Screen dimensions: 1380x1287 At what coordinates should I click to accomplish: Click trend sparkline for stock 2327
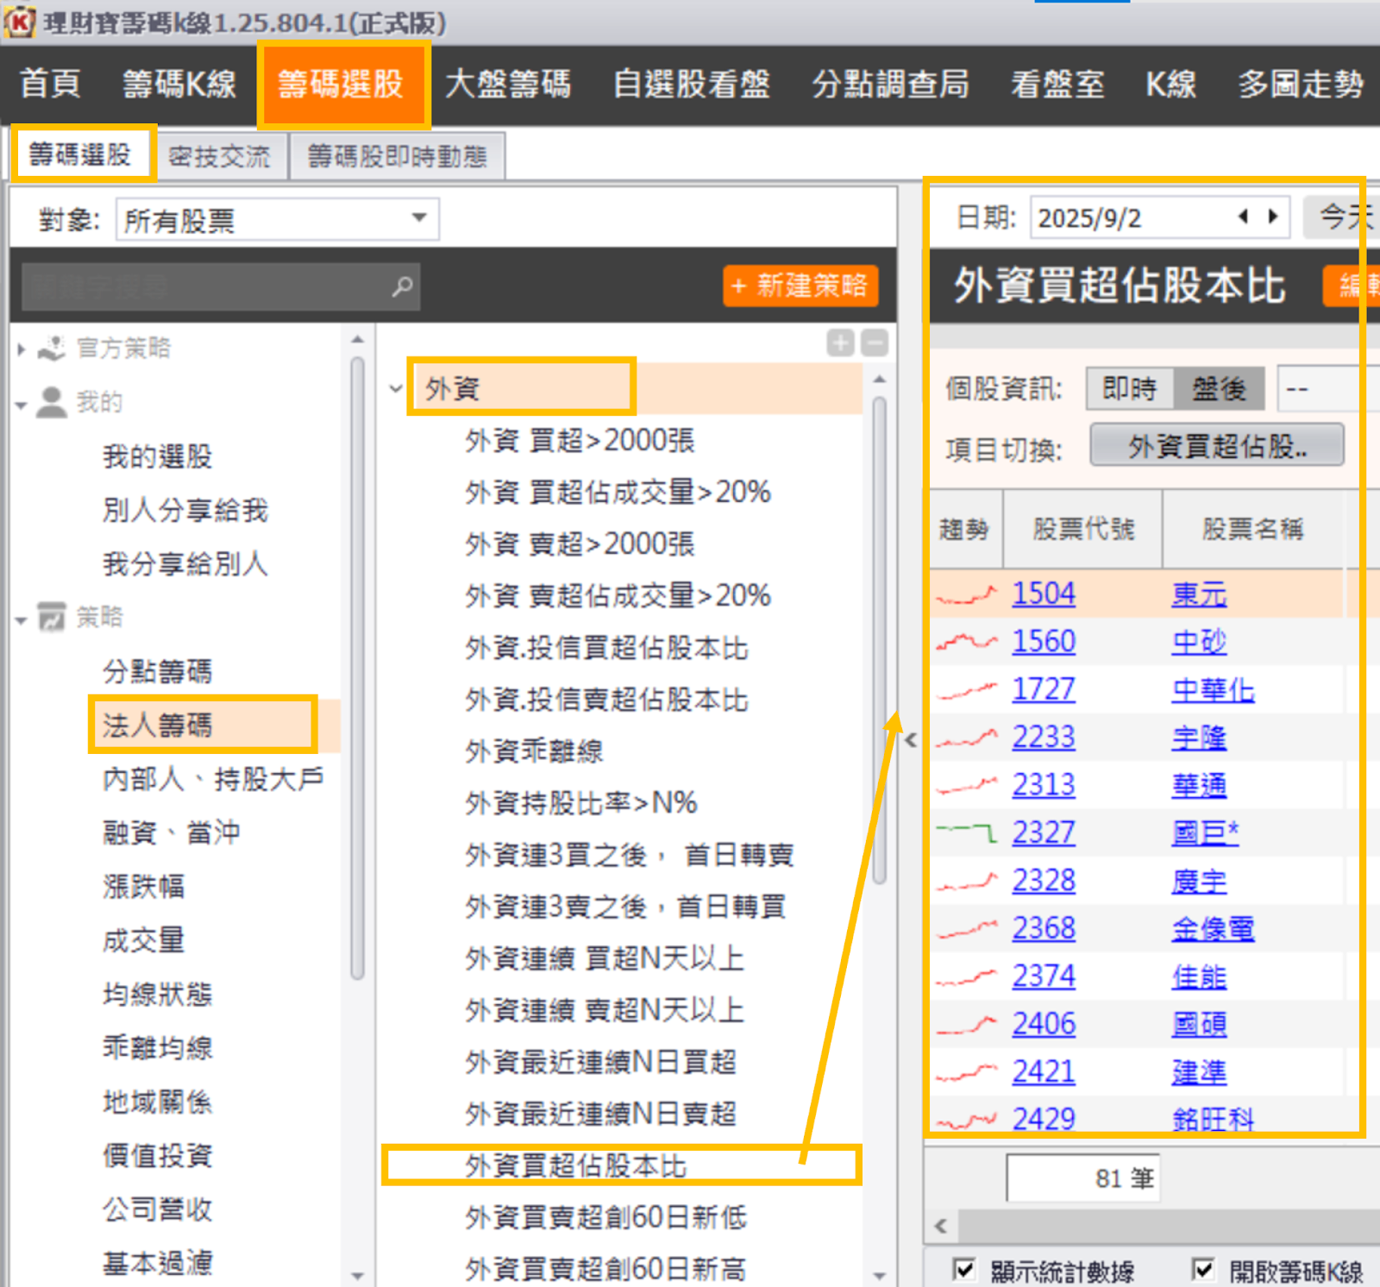pos(966,832)
